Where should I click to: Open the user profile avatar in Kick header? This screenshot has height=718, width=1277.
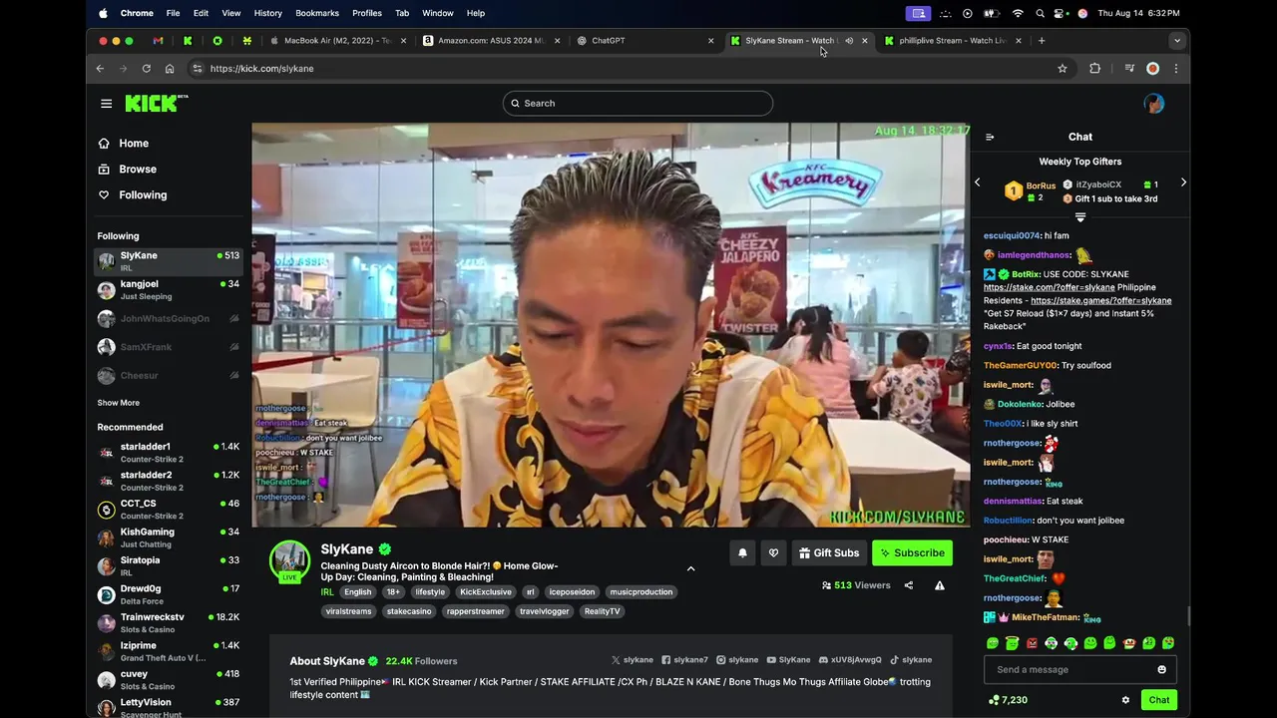(1154, 104)
